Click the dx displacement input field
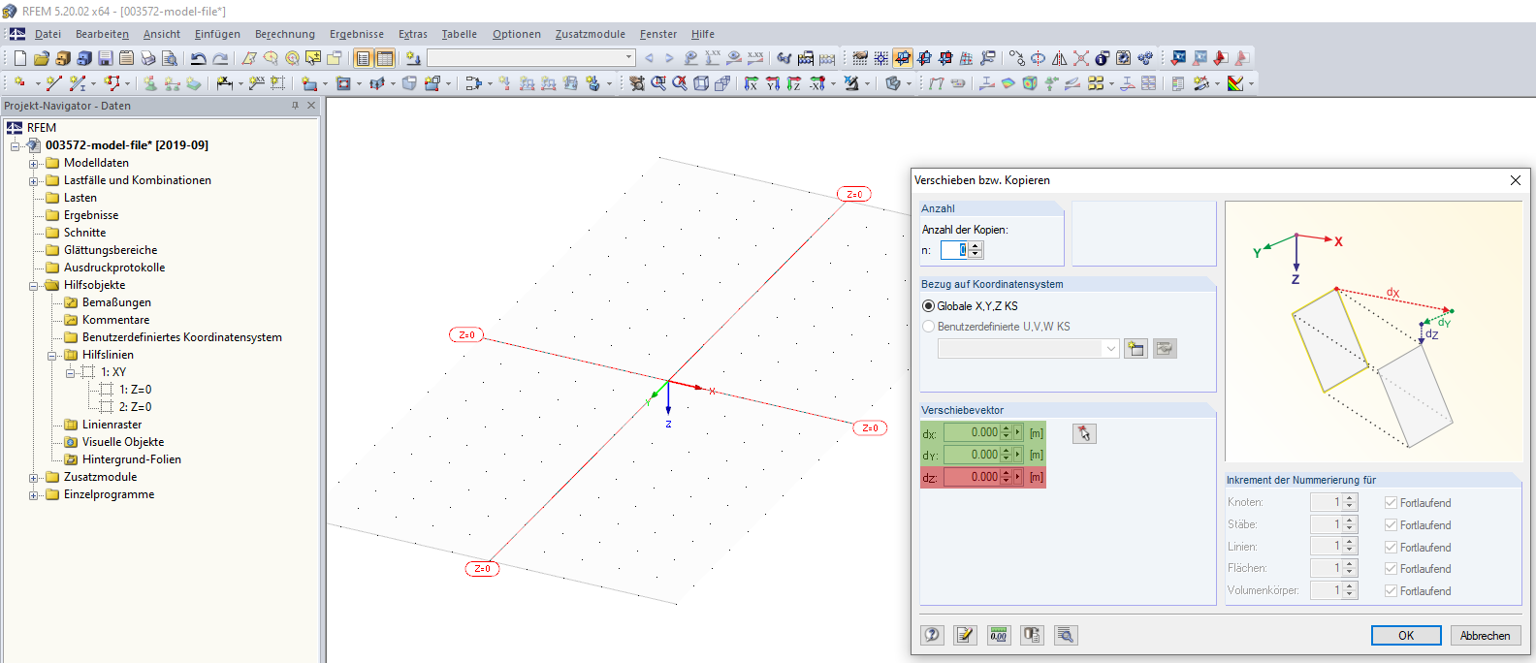This screenshot has width=1536, height=663. click(972, 433)
